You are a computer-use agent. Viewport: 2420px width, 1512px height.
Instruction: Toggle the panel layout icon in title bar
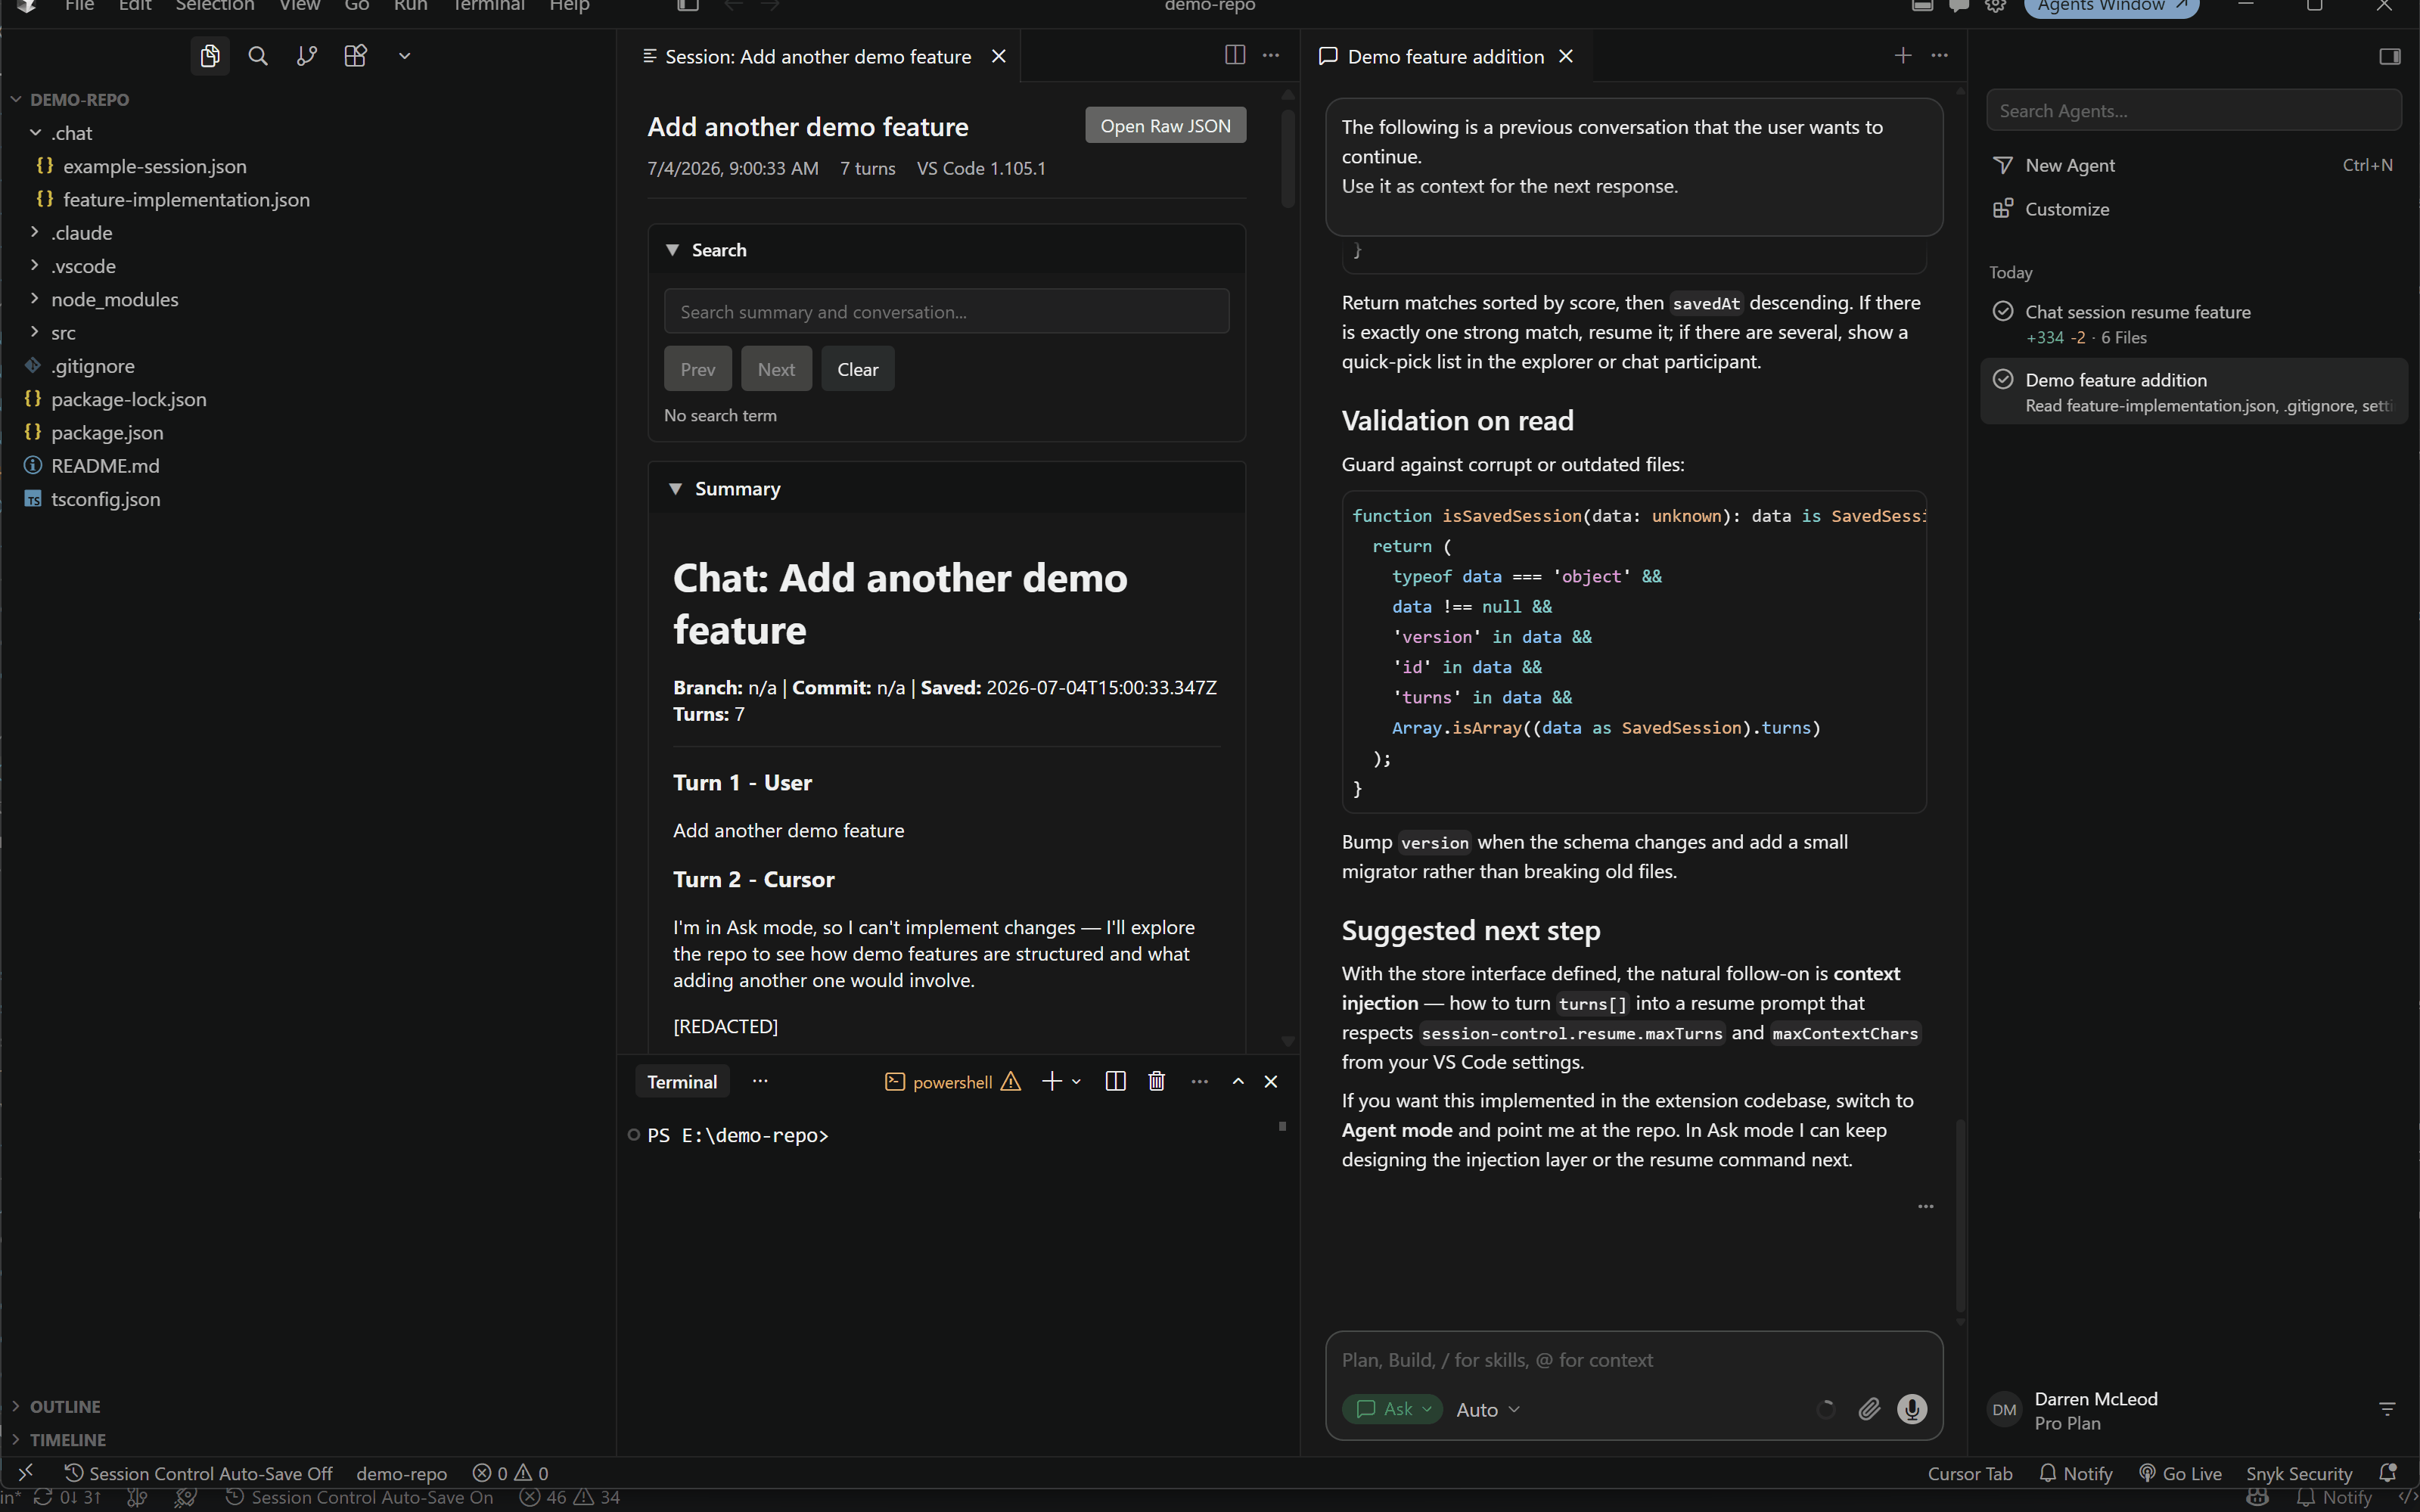pyautogui.click(x=1922, y=5)
